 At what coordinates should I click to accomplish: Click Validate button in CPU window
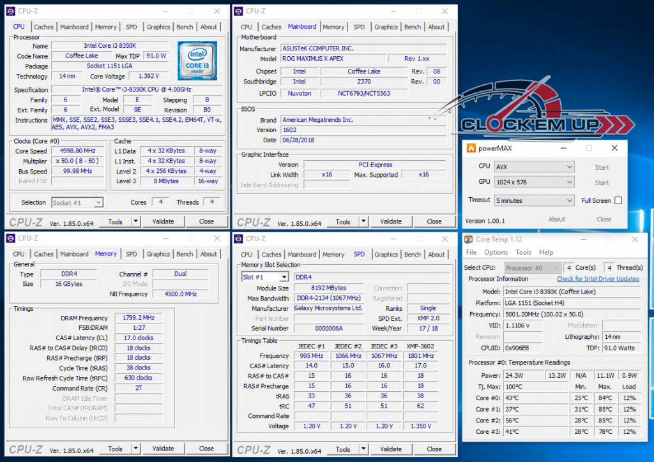163,221
